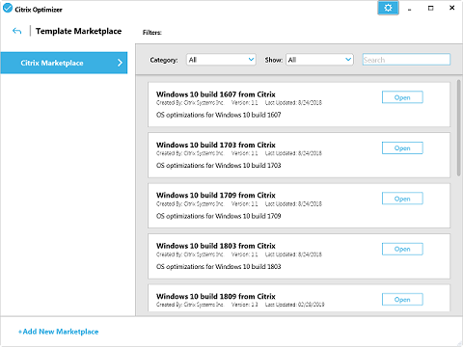
Task: Click the Citrix Optimizer logo icon
Action: coord(8,8)
